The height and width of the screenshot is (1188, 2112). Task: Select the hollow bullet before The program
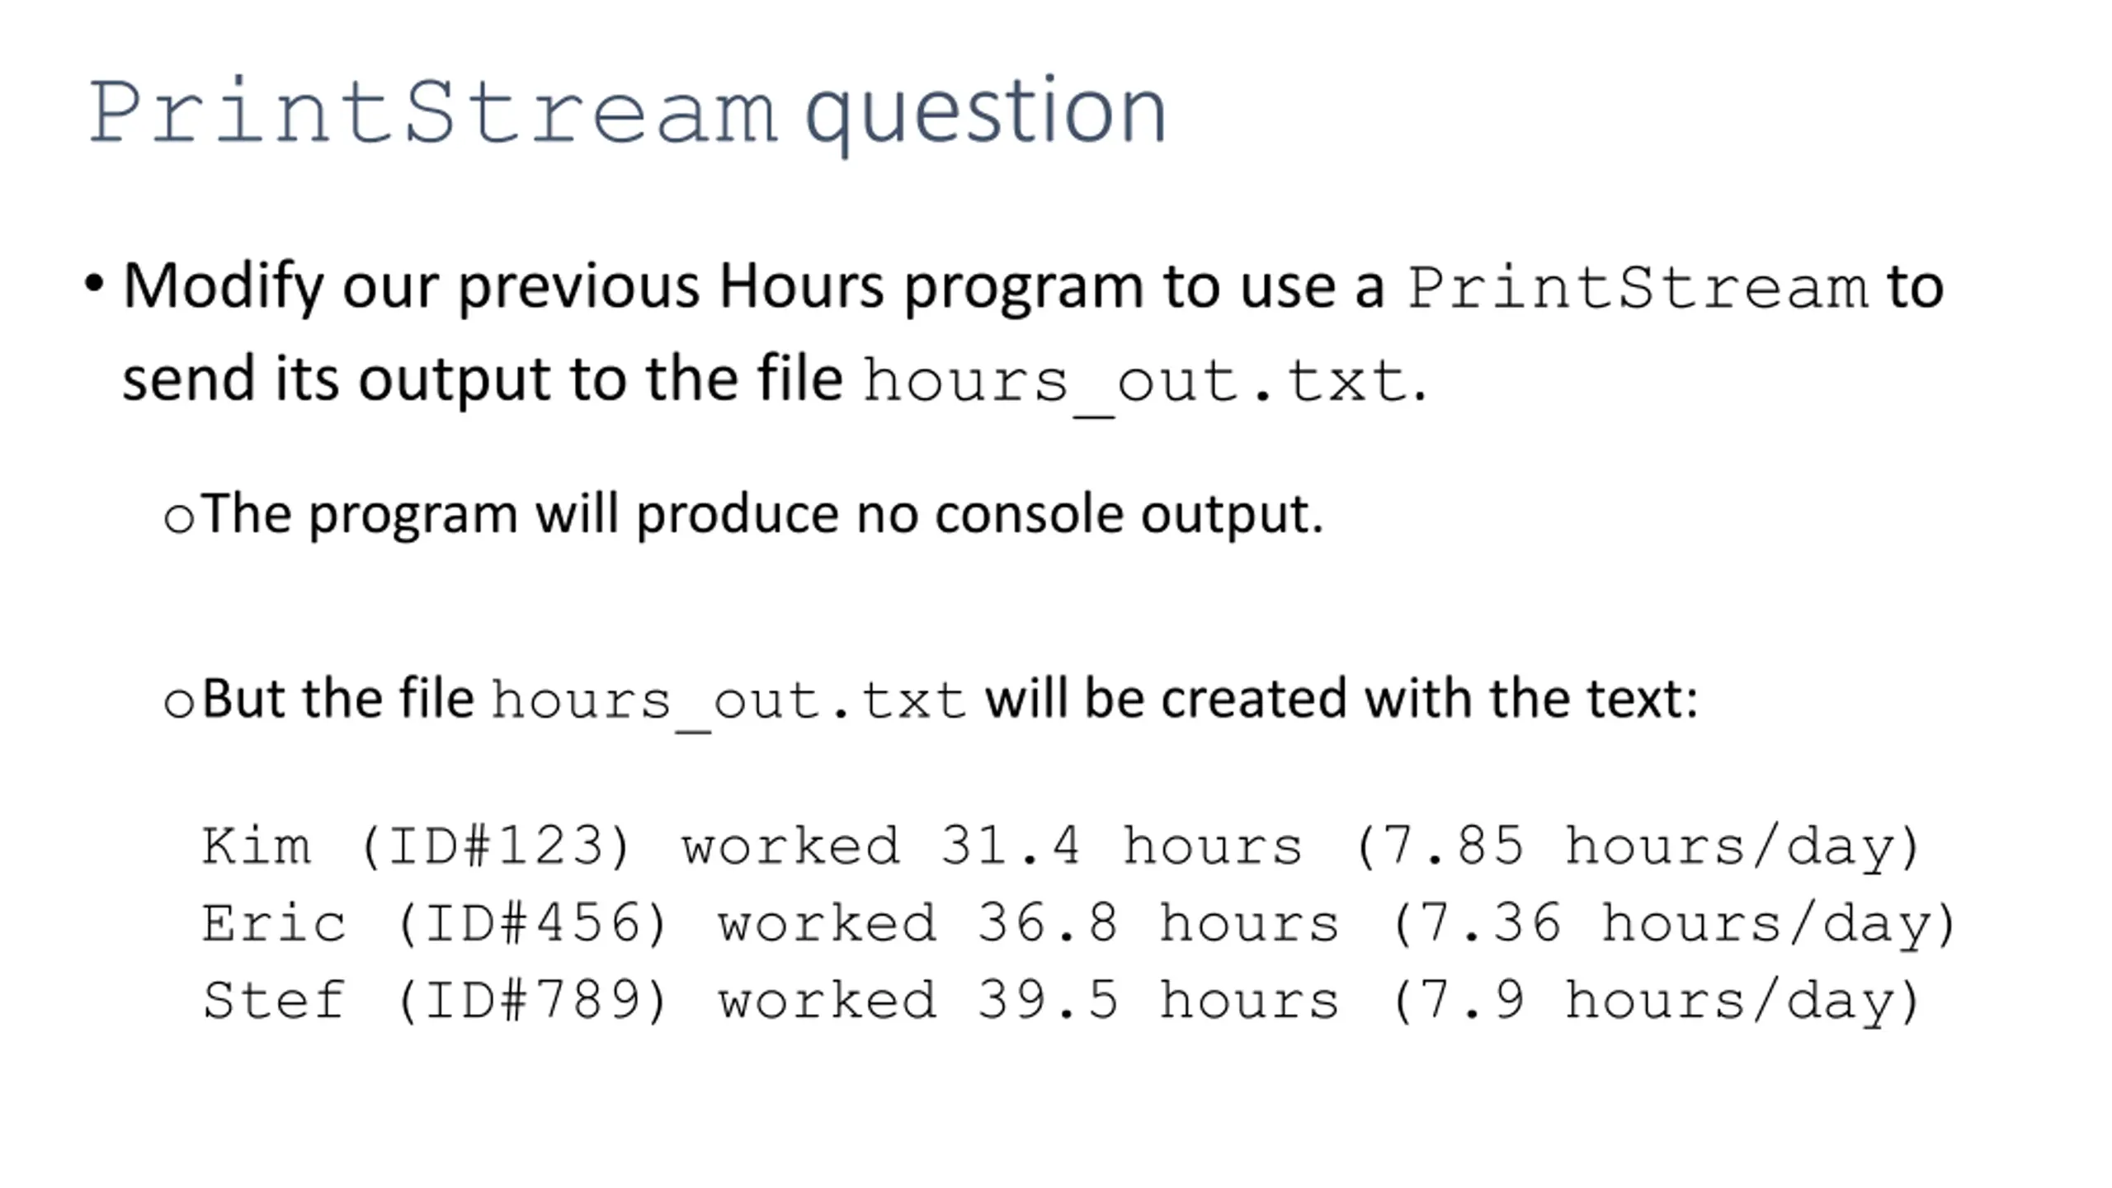tap(179, 519)
